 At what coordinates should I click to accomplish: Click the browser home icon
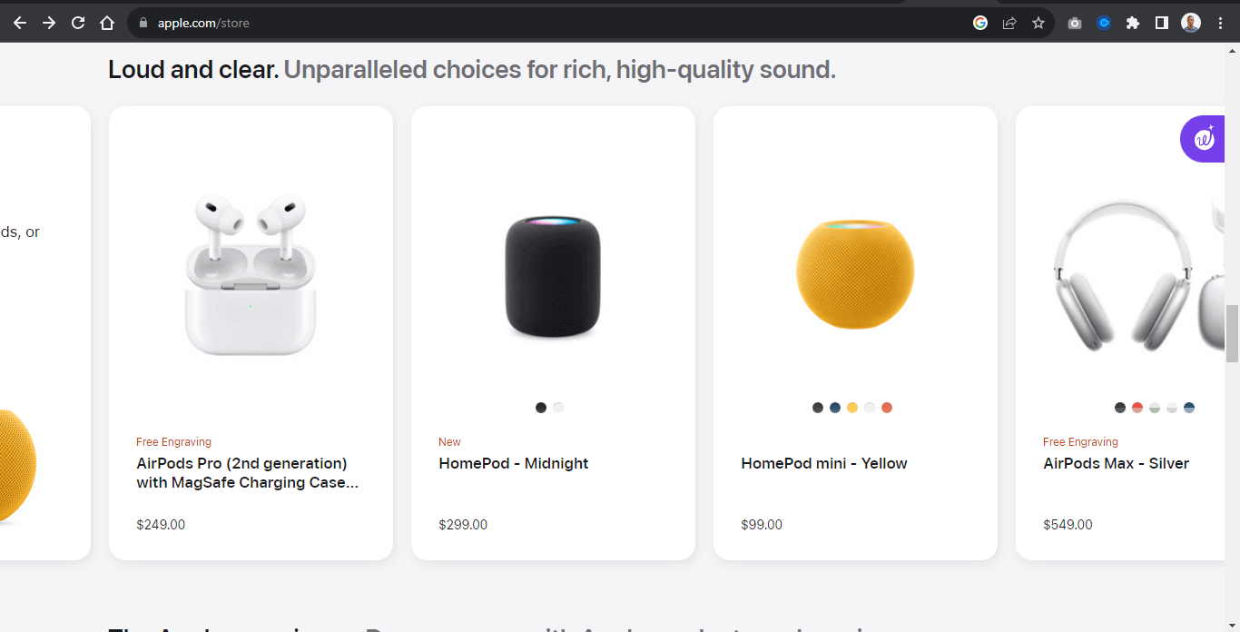pos(107,23)
